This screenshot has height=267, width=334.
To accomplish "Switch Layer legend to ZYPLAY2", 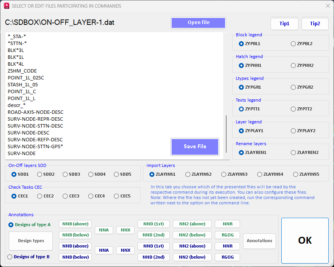I will tap(303, 131).
